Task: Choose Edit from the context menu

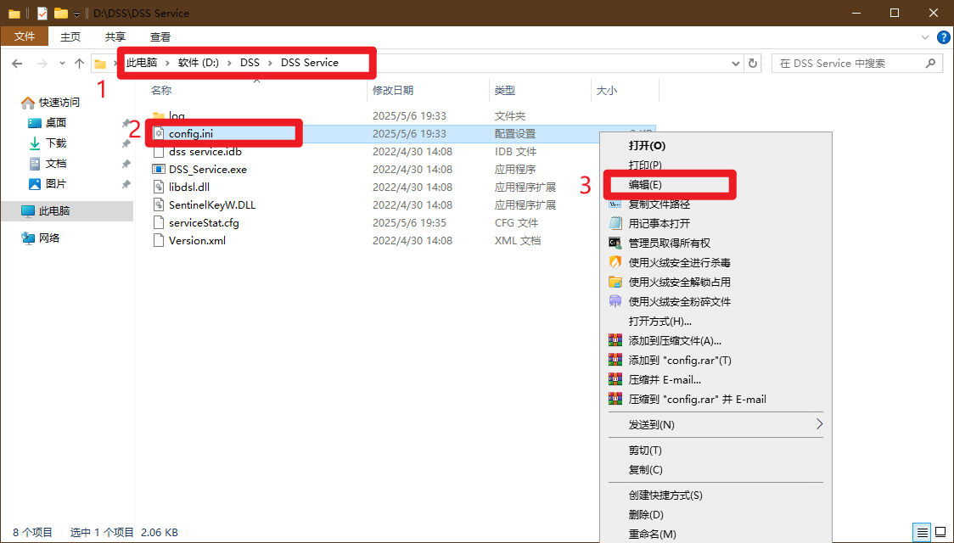Action: [645, 184]
